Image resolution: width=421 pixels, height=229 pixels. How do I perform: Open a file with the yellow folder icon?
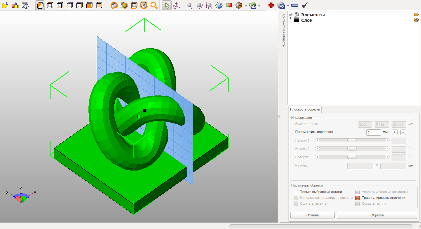coord(5,5)
